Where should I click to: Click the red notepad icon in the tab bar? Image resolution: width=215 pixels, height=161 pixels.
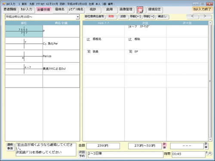(x=140, y=10)
